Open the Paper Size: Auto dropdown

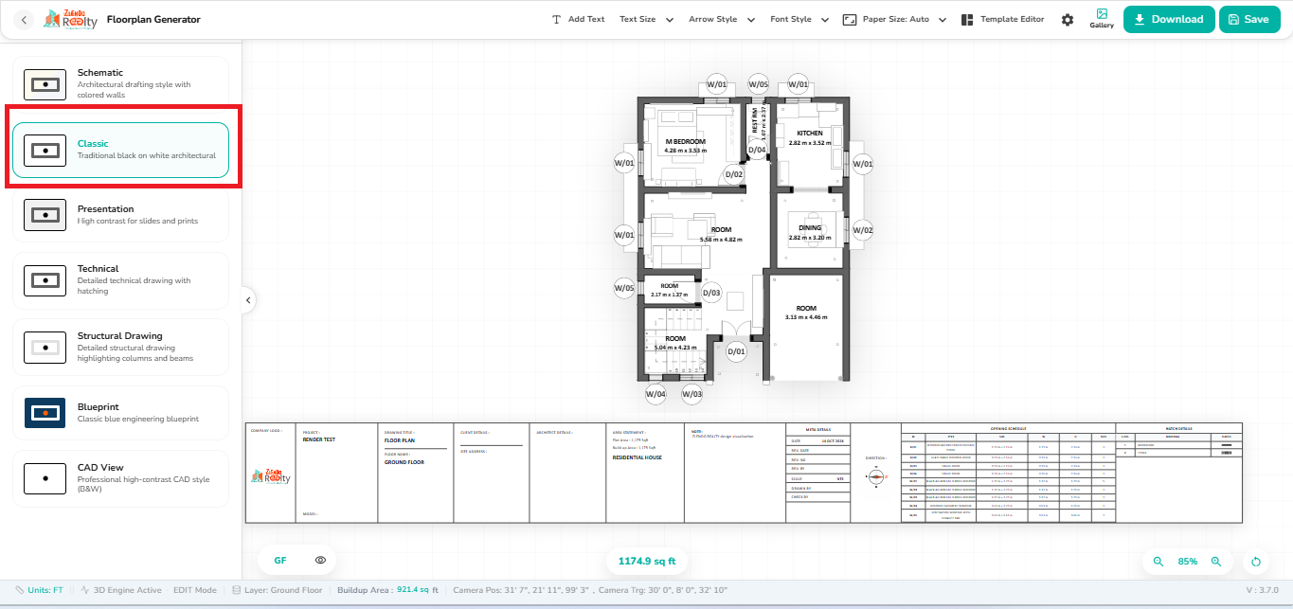pos(895,19)
